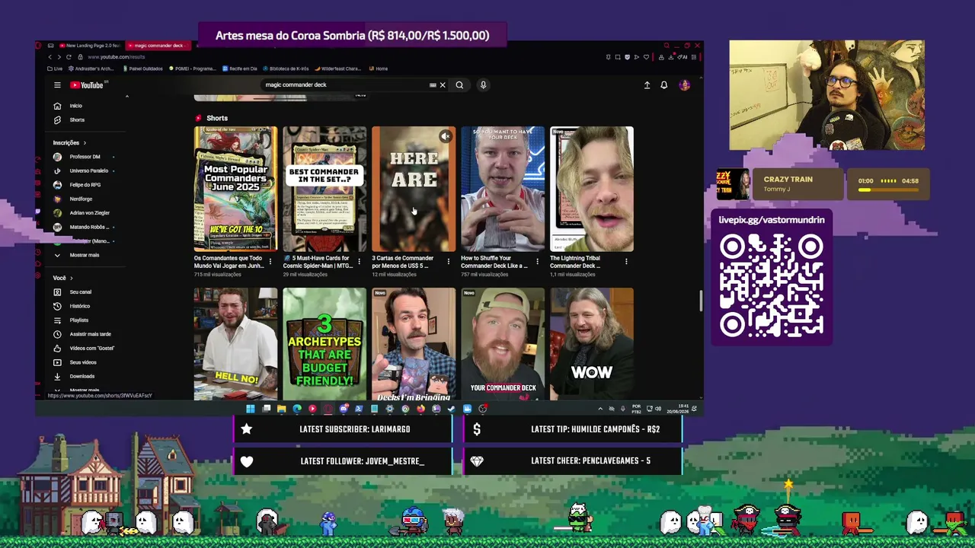Go back with the browser back arrow
Screen dimensions: 975x548
pyautogui.click(x=50, y=57)
